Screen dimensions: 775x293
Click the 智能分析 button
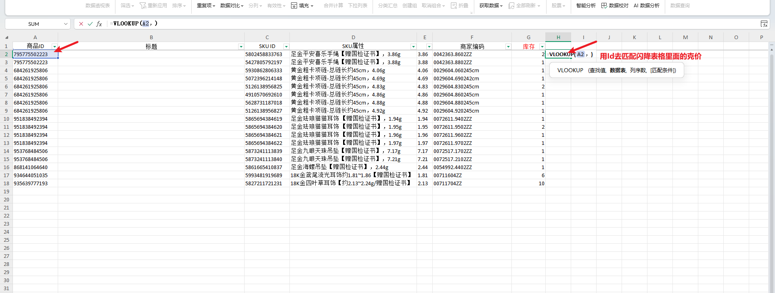click(x=586, y=6)
